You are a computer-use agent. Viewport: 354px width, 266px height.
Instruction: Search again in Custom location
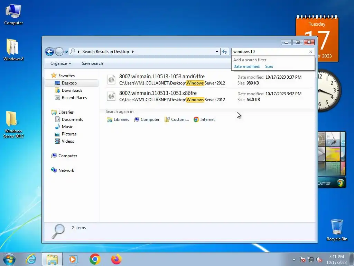(x=177, y=119)
